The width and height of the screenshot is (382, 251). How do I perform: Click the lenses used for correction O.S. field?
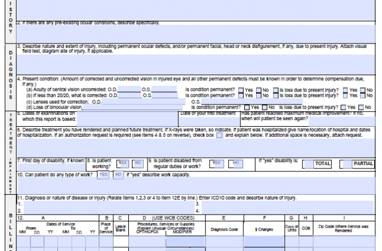(x=252, y=102)
